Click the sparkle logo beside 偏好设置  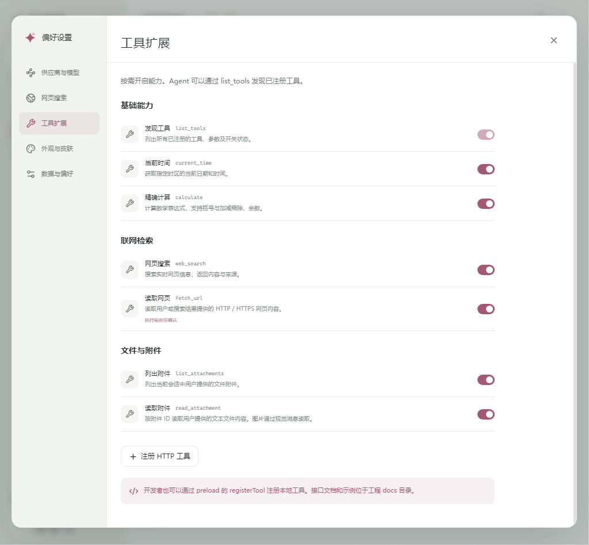click(x=30, y=37)
